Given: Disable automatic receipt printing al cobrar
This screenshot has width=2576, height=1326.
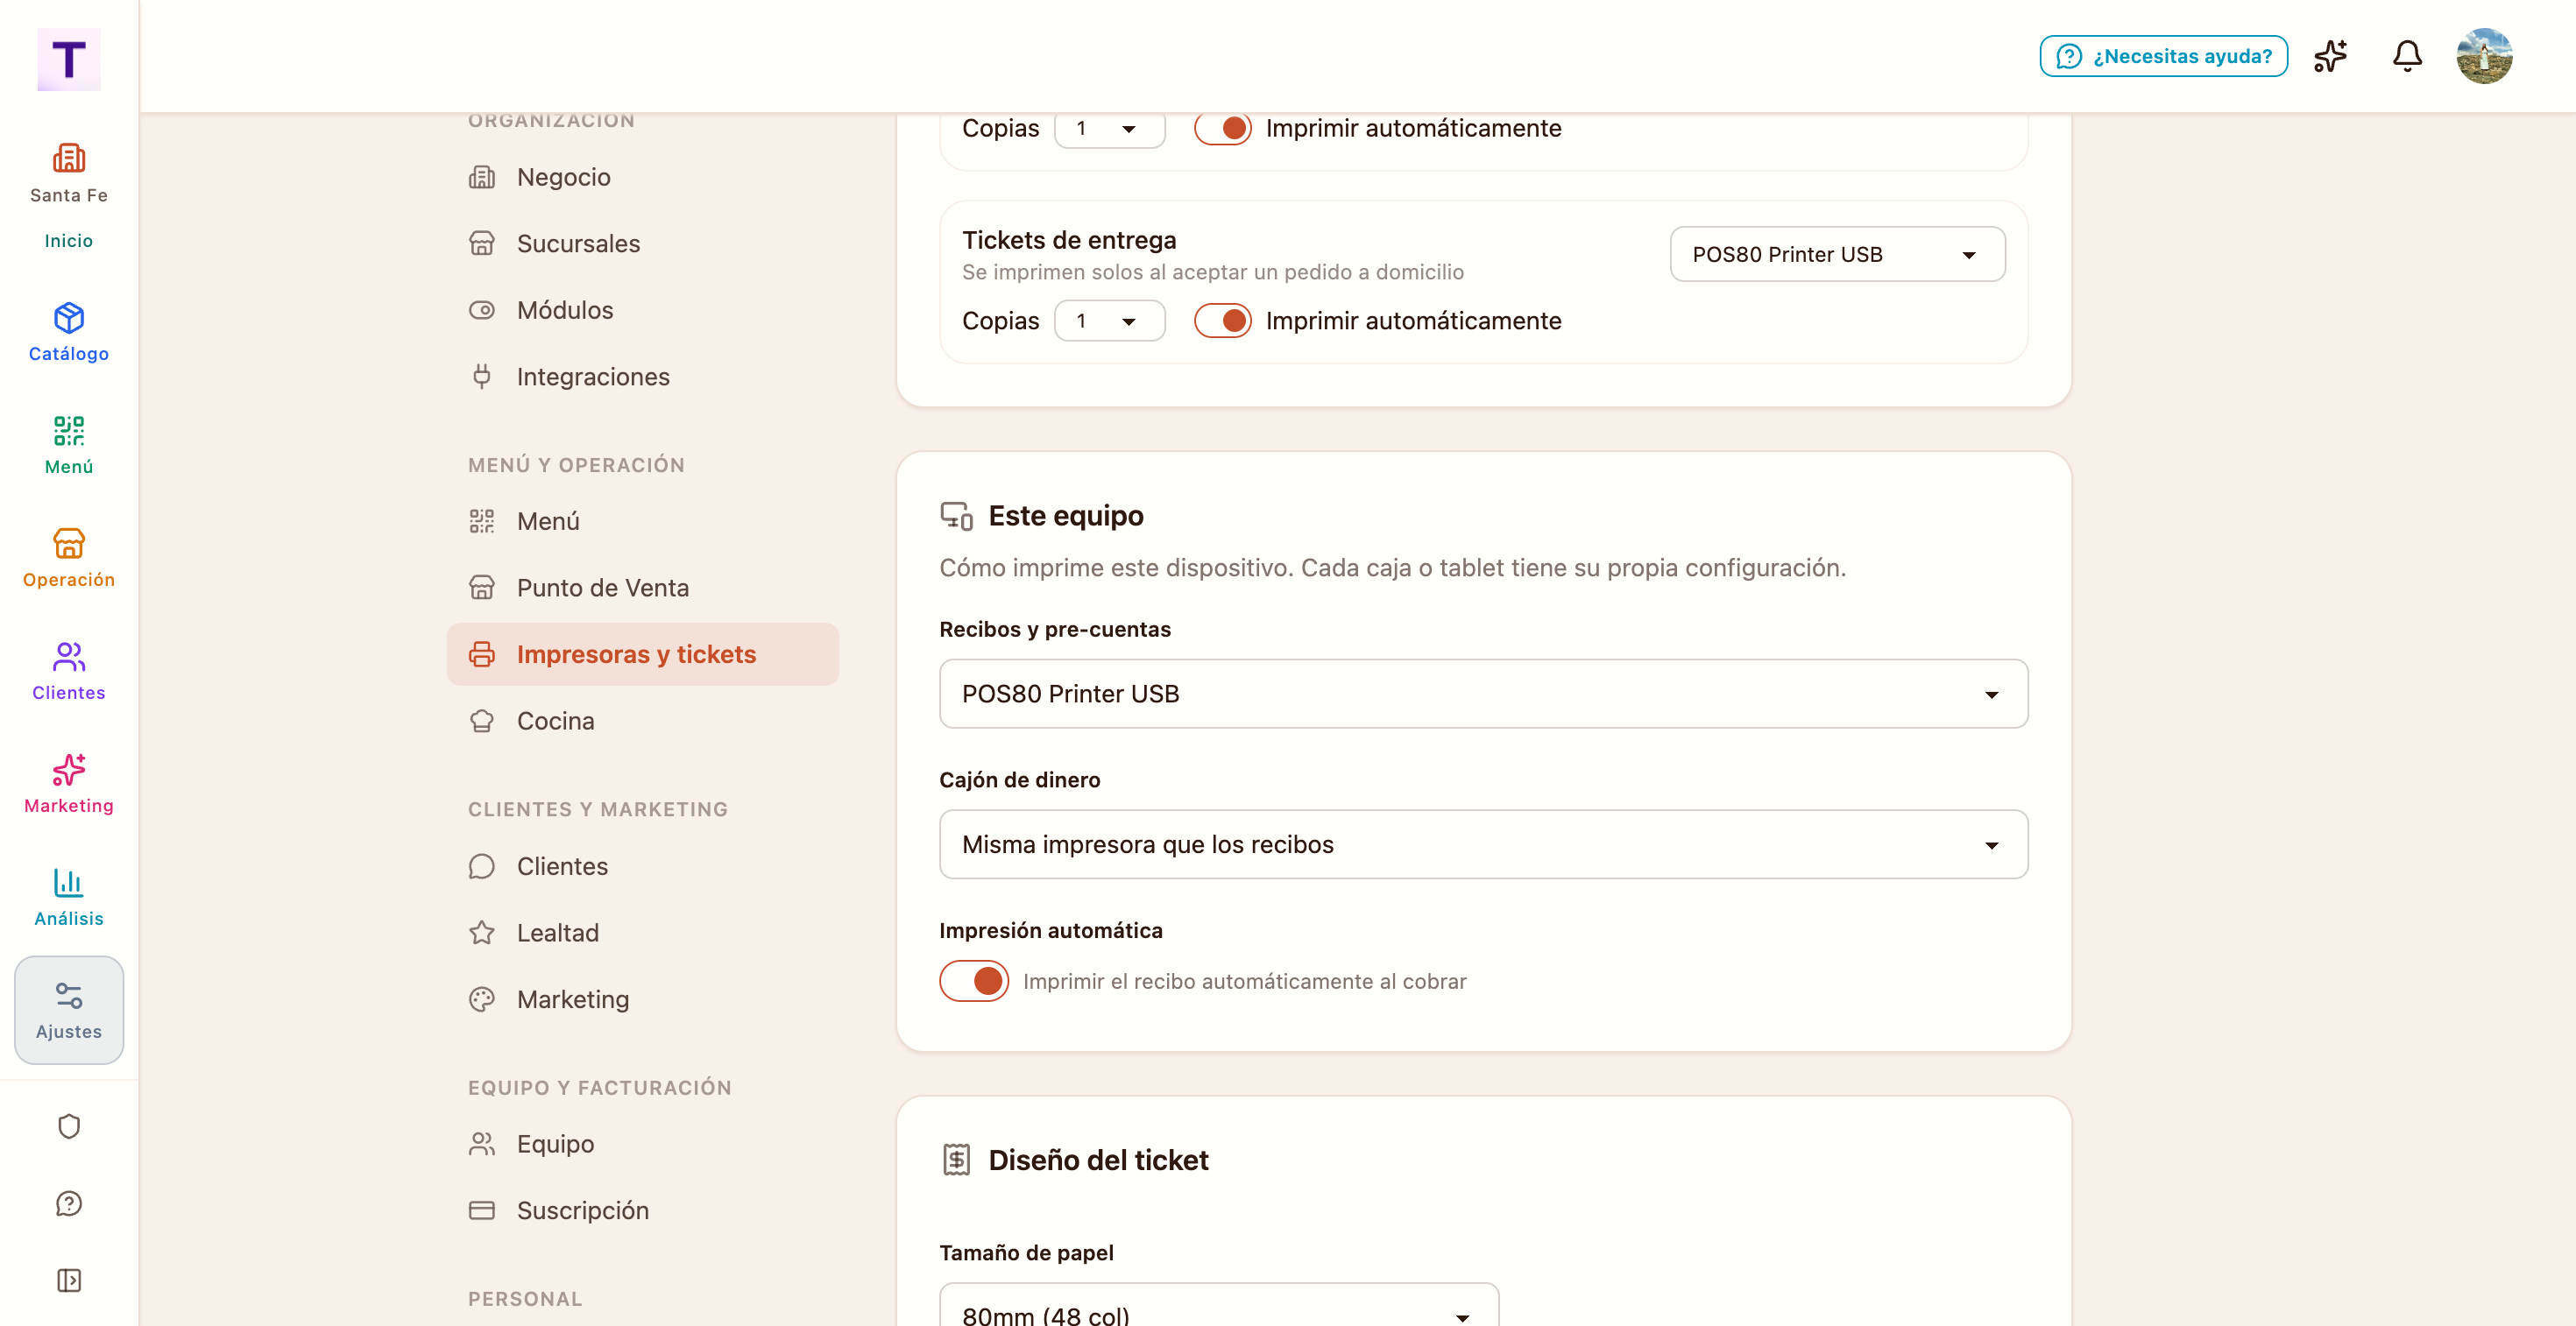Looking at the screenshot, I should click(974, 980).
